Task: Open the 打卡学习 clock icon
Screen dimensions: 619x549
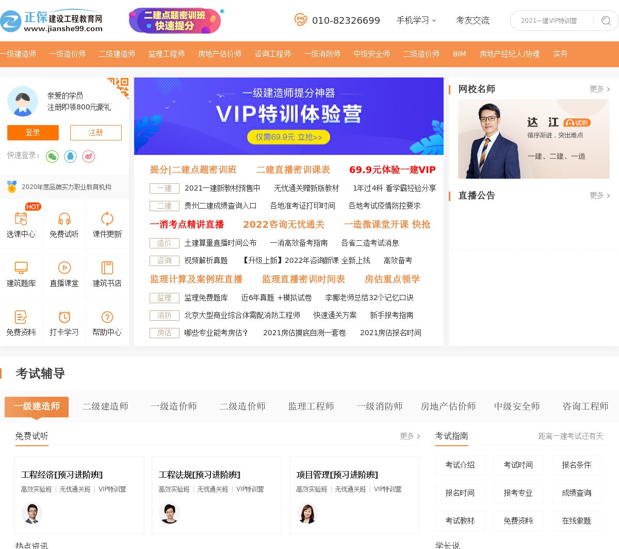Action: 64,317
